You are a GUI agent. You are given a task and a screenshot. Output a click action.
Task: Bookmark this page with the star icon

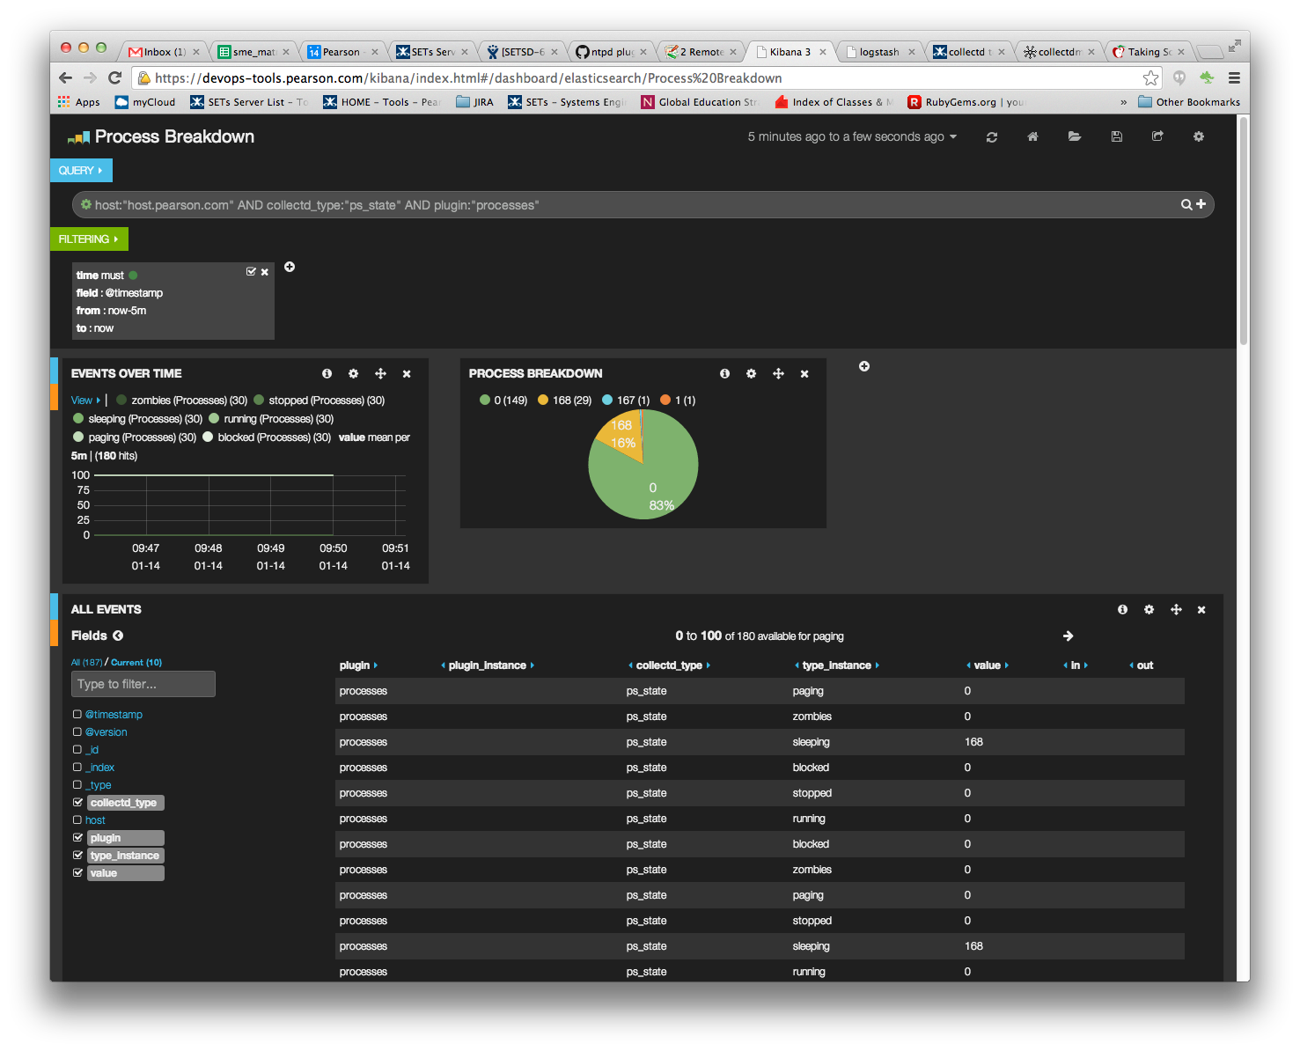pyautogui.click(x=1150, y=77)
